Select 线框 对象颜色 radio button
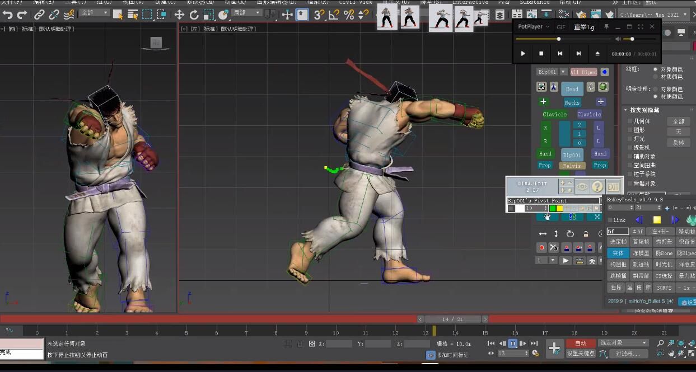Viewport: 696px width, 372px height. coord(656,69)
